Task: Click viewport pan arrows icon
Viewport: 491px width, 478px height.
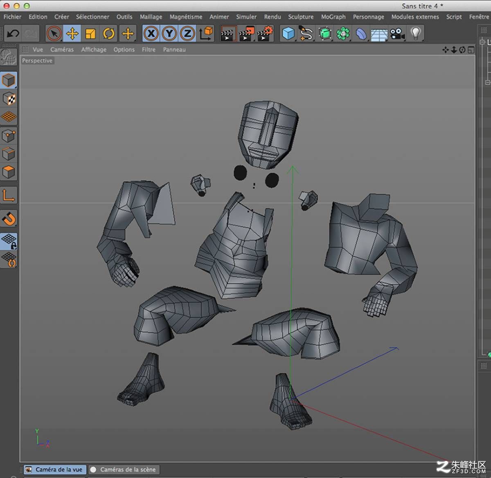Action: point(446,50)
